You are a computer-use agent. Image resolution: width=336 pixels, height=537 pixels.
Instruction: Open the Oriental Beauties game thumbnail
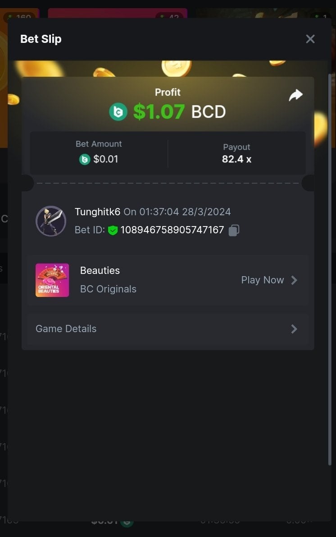pyautogui.click(x=52, y=280)
